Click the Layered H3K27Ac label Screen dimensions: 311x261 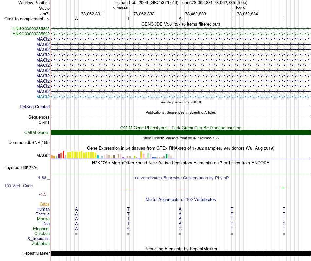click(x=21, y=168)
